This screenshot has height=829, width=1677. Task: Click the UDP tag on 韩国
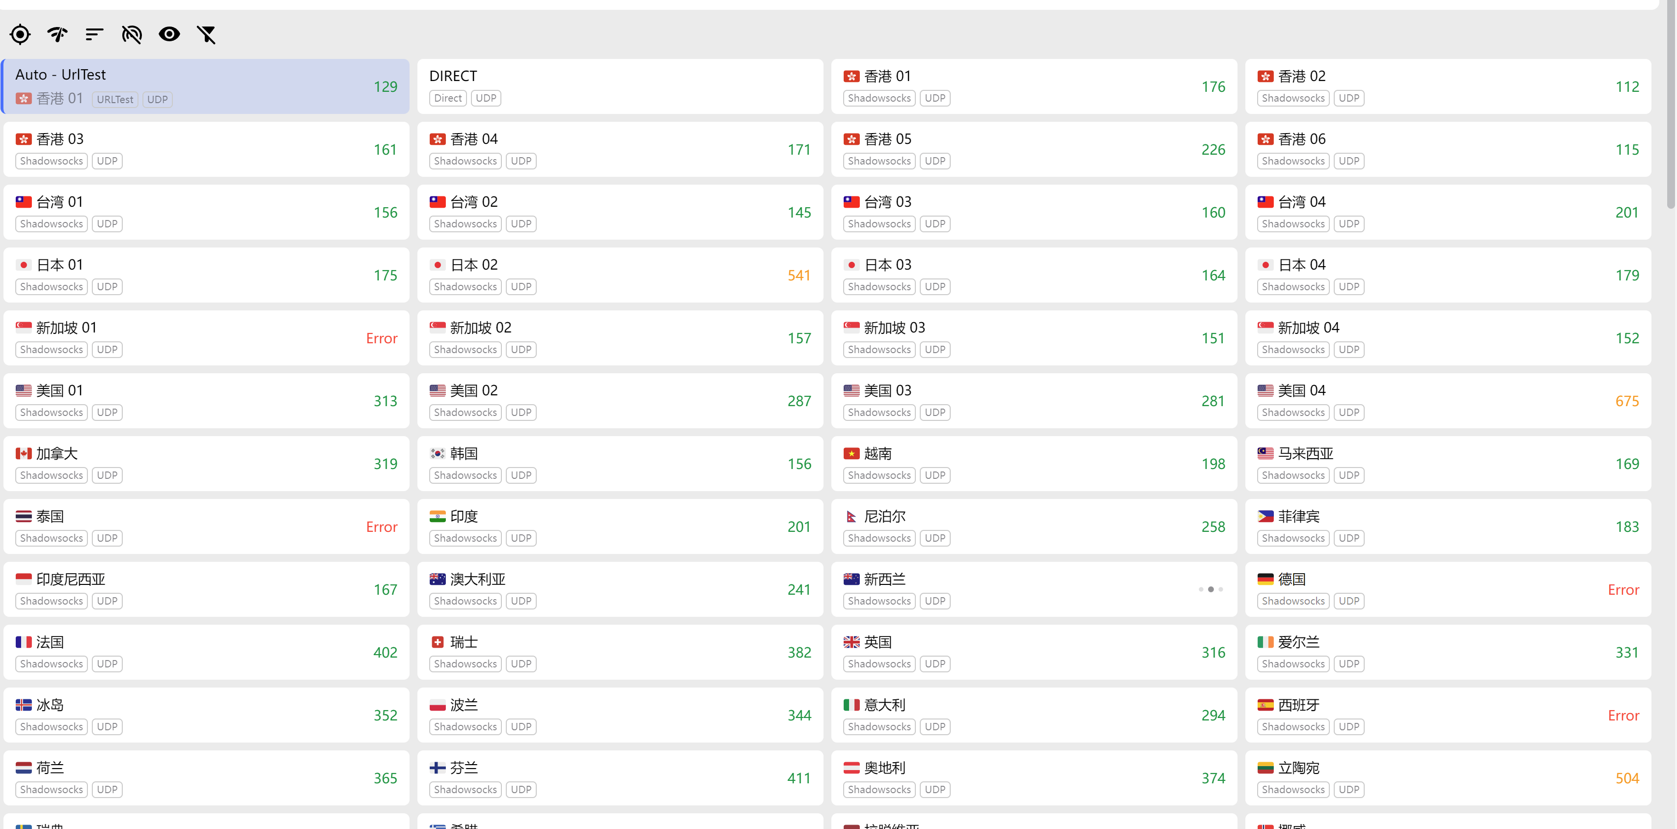click(521, 475)
